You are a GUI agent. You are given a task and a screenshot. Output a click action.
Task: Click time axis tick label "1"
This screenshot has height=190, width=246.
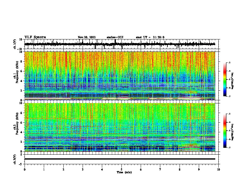pos(44,170)
